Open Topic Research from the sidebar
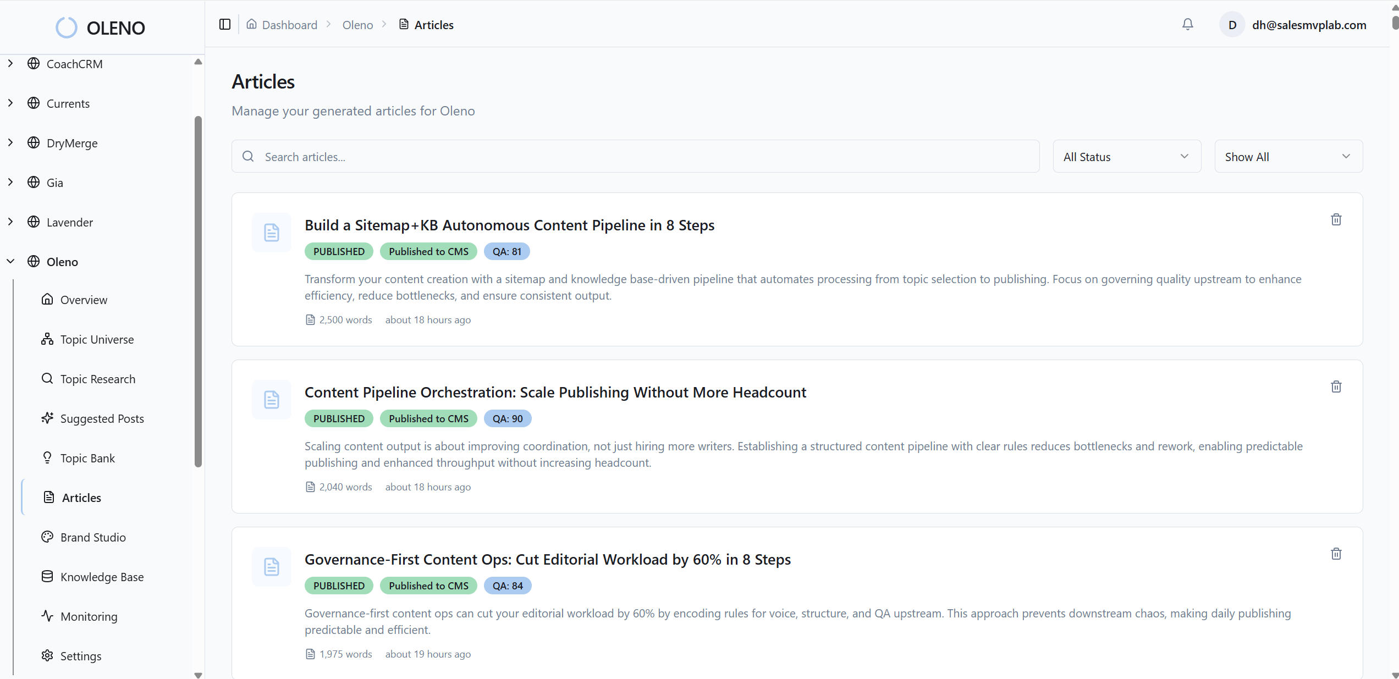Screen dimensions: 1399x679 coord(97,379)
